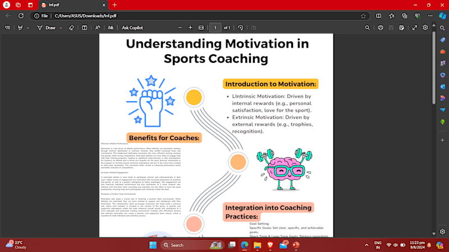449x252 pixels.
Task: Open the Draw pen options dropdown arrow
Action: pyautogui.click(x=61, y=27)
